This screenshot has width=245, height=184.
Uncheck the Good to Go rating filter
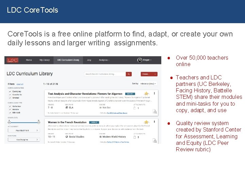10,95
